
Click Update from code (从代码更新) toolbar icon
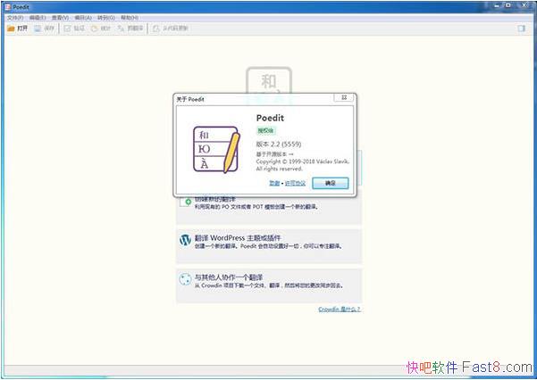pyautogui.click(x=156, y=29)
